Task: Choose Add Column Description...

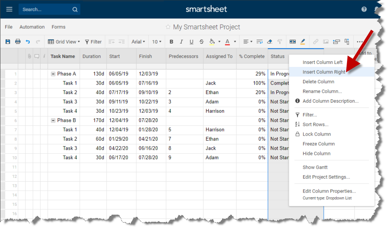Action: [332, 101]
